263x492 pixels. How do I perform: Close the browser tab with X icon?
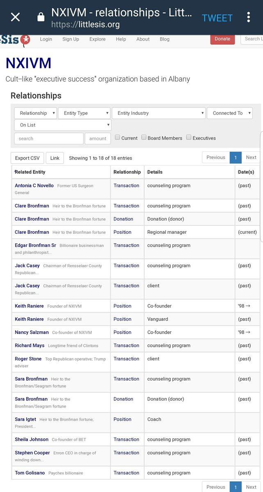point(15,17)
